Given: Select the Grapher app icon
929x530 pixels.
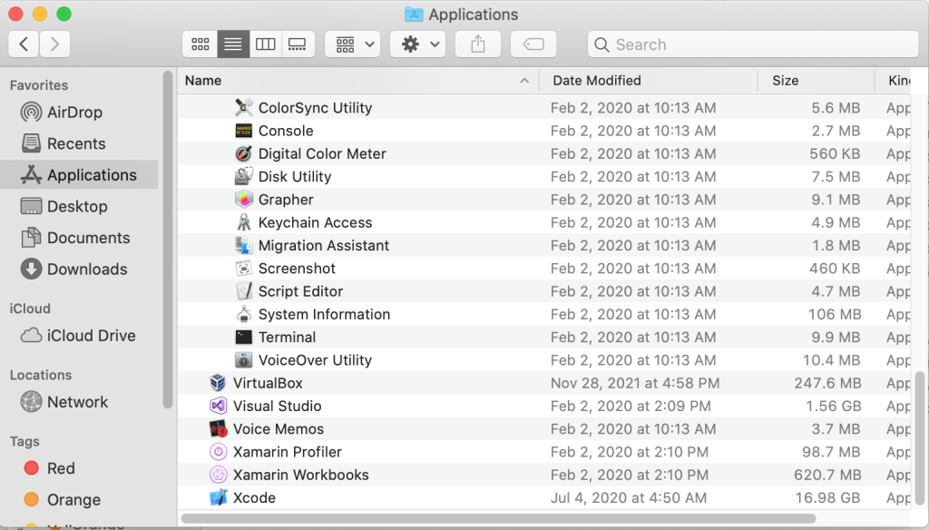Looking at the screenshot, I should (x=243, y=199).
